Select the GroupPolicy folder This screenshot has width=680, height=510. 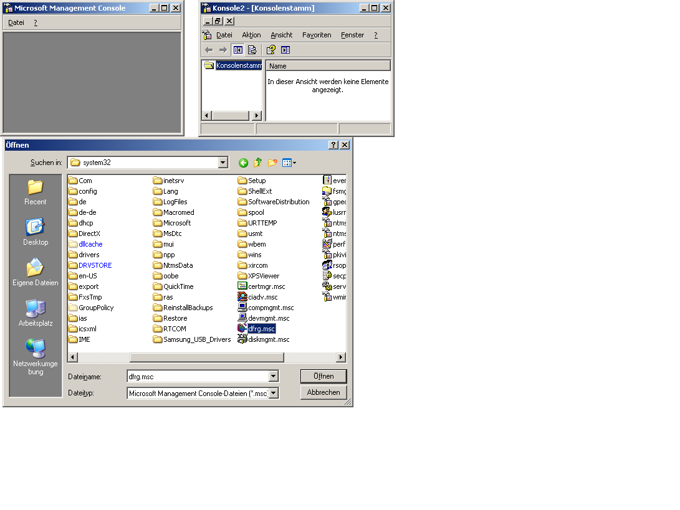pos(91,308)
